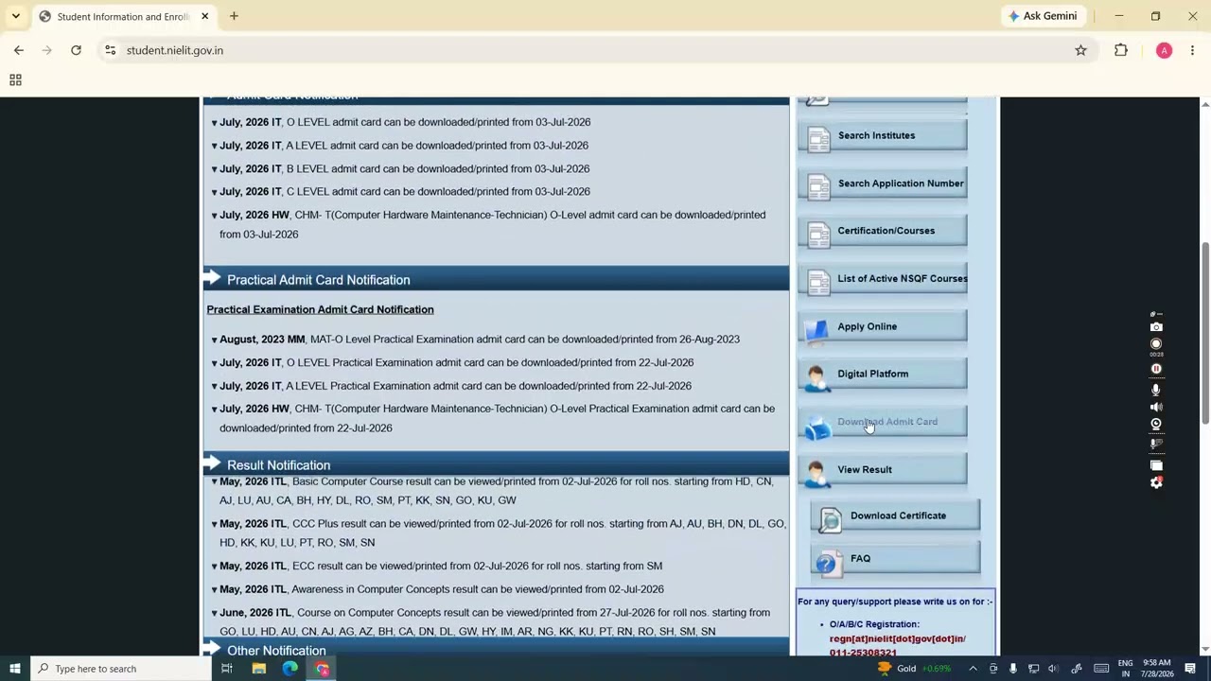
Task: Toggle the webcam in the recorder toolbar
Action: [x=1156, y=425]
